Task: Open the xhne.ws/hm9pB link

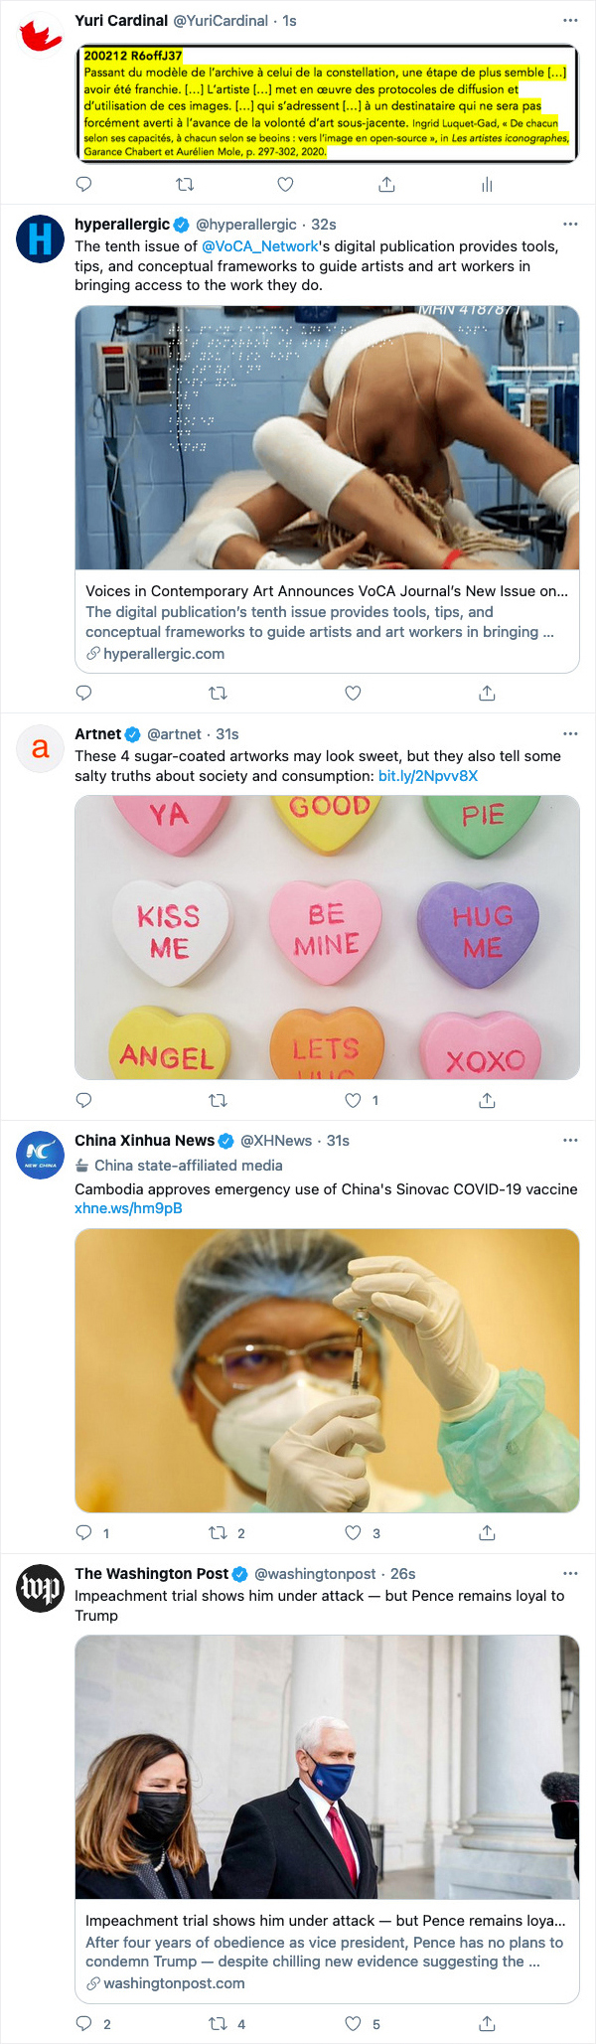Action: [x=128, y=1208]
